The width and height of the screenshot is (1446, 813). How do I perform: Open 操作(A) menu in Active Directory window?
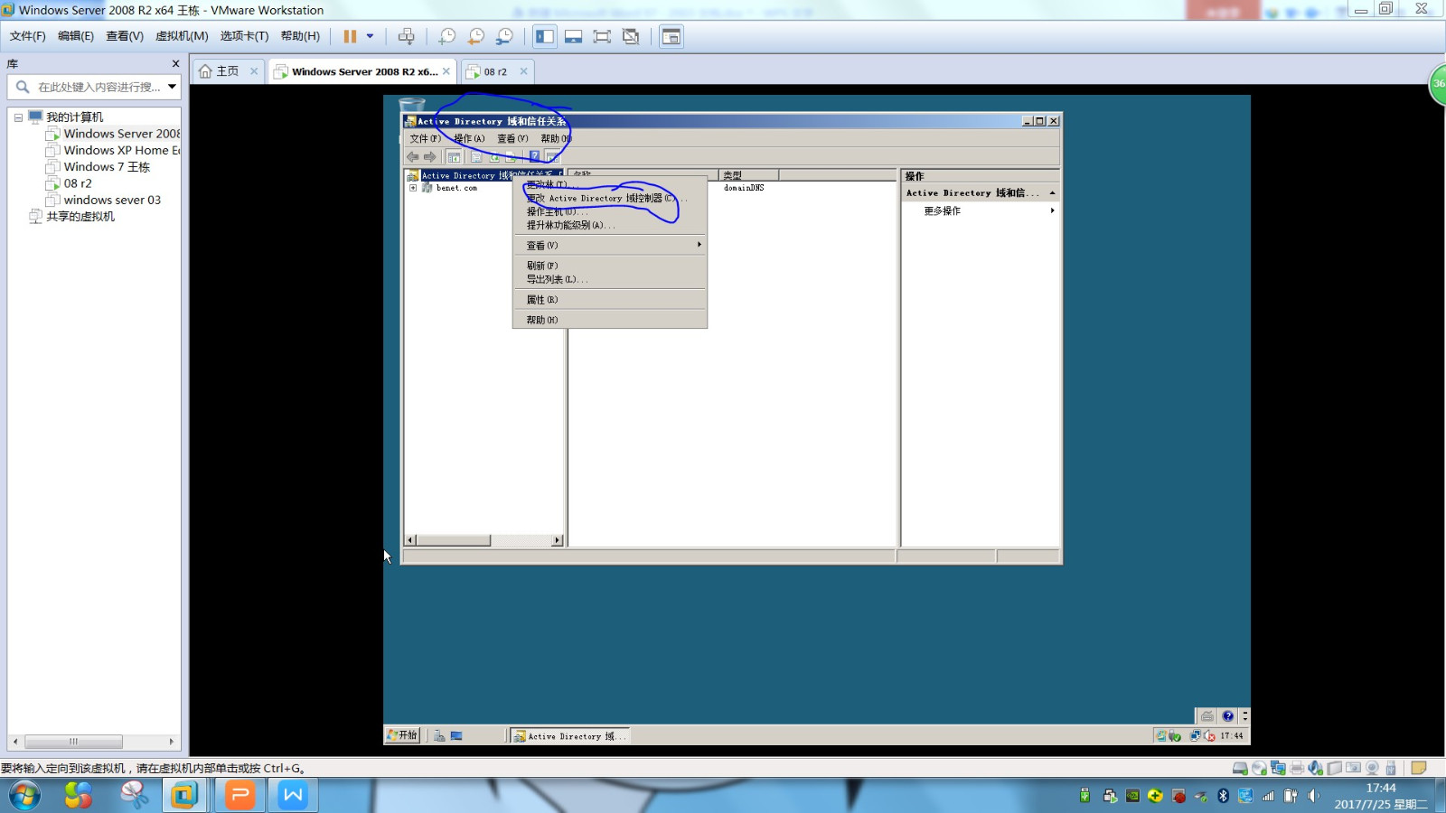click(469, 138)
